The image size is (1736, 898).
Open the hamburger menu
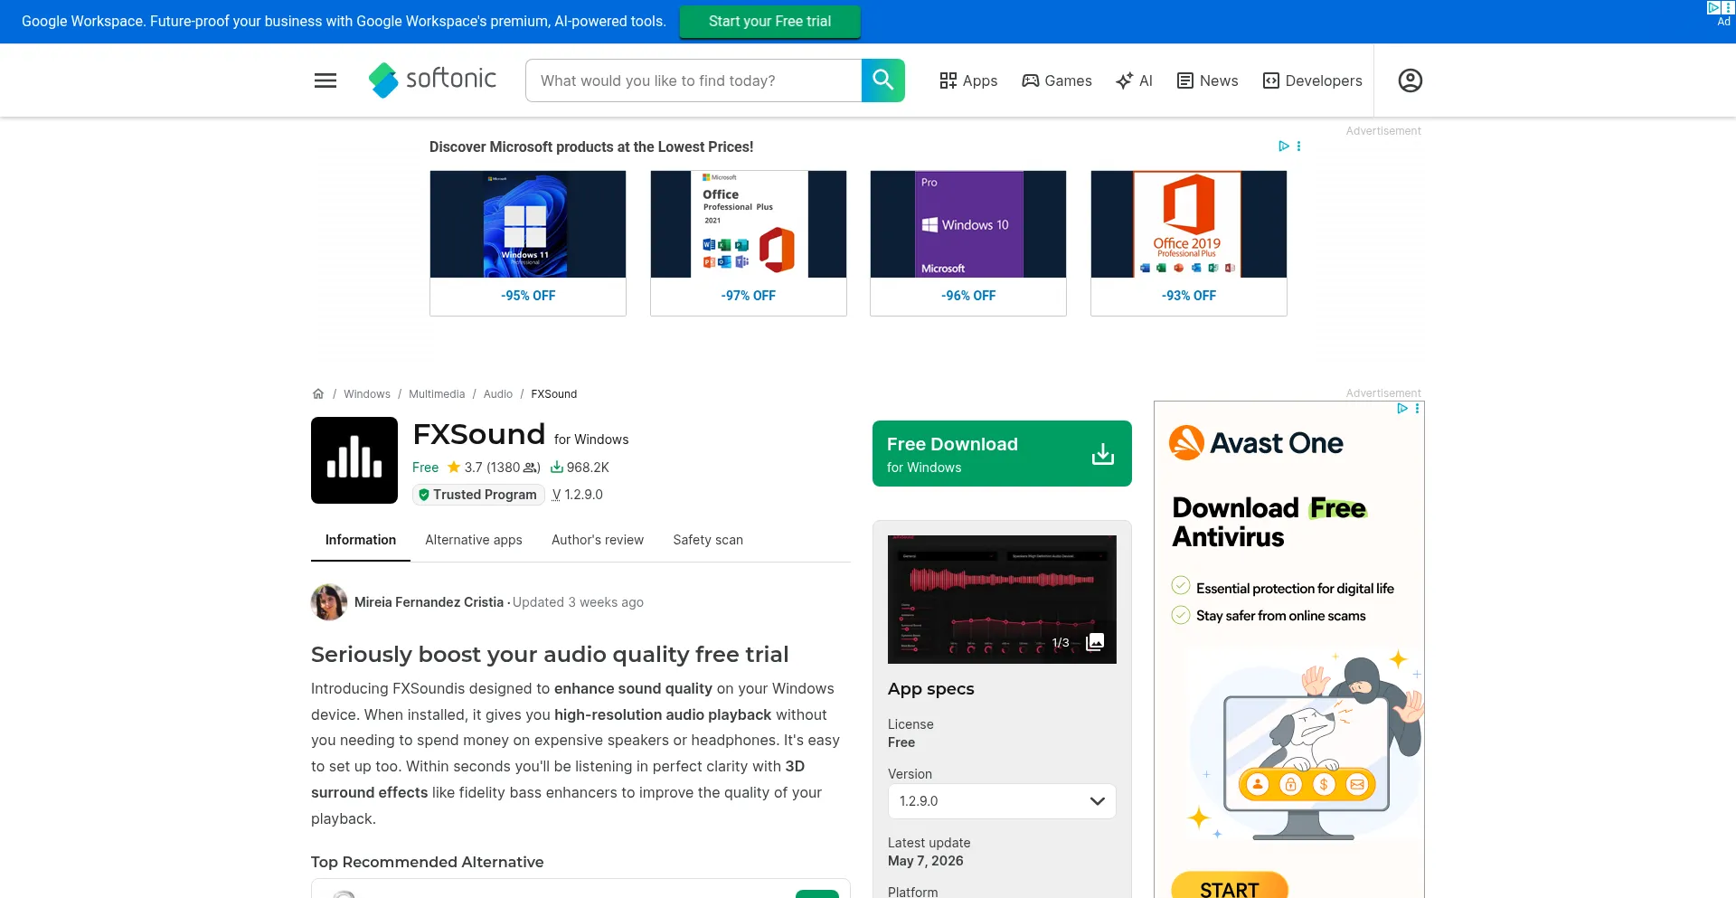(x=325, y=80)
